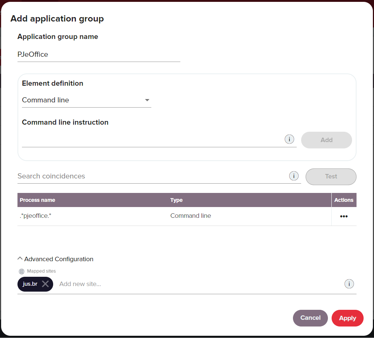374x338 pixels.
Task: Click the Process name column header
Action: coord(38,200)
